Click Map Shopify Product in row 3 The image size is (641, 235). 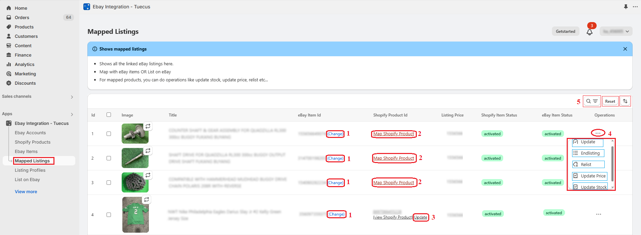click(x=394, y=183)
